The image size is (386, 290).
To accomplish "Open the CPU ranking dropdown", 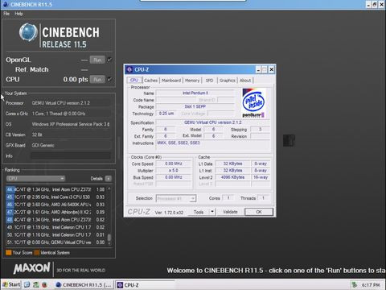I will coord(35,179).
